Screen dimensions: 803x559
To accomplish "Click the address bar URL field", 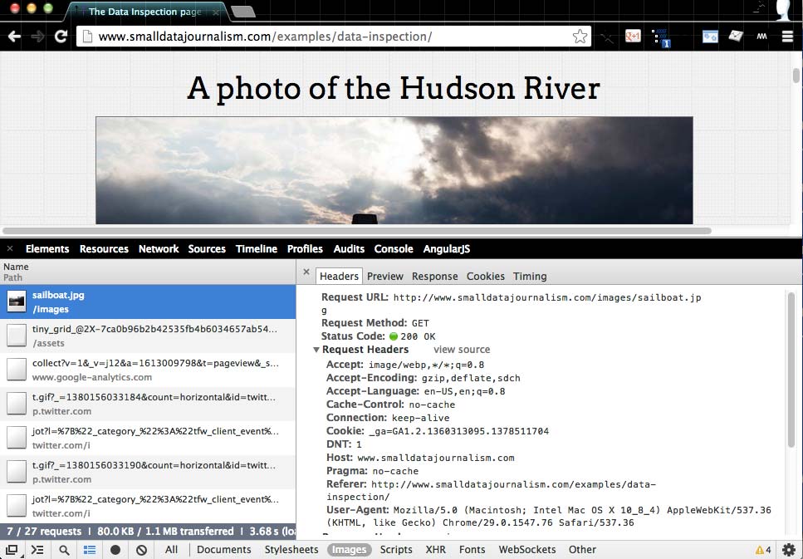I will point(334,37).
